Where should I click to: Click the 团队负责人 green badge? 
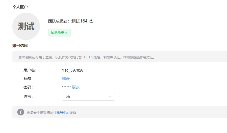(59, 33)
